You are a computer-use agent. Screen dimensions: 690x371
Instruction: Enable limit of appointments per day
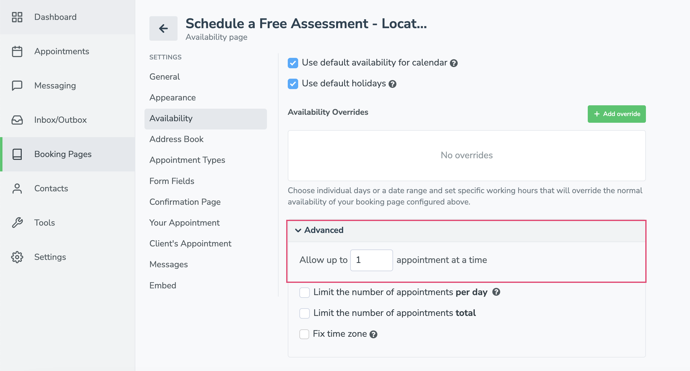305,293
